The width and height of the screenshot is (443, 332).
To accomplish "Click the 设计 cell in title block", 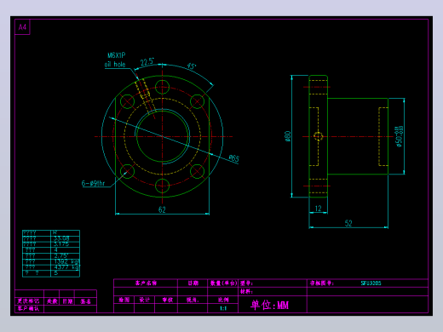I will pyautogui.click(x=145, y=300).
